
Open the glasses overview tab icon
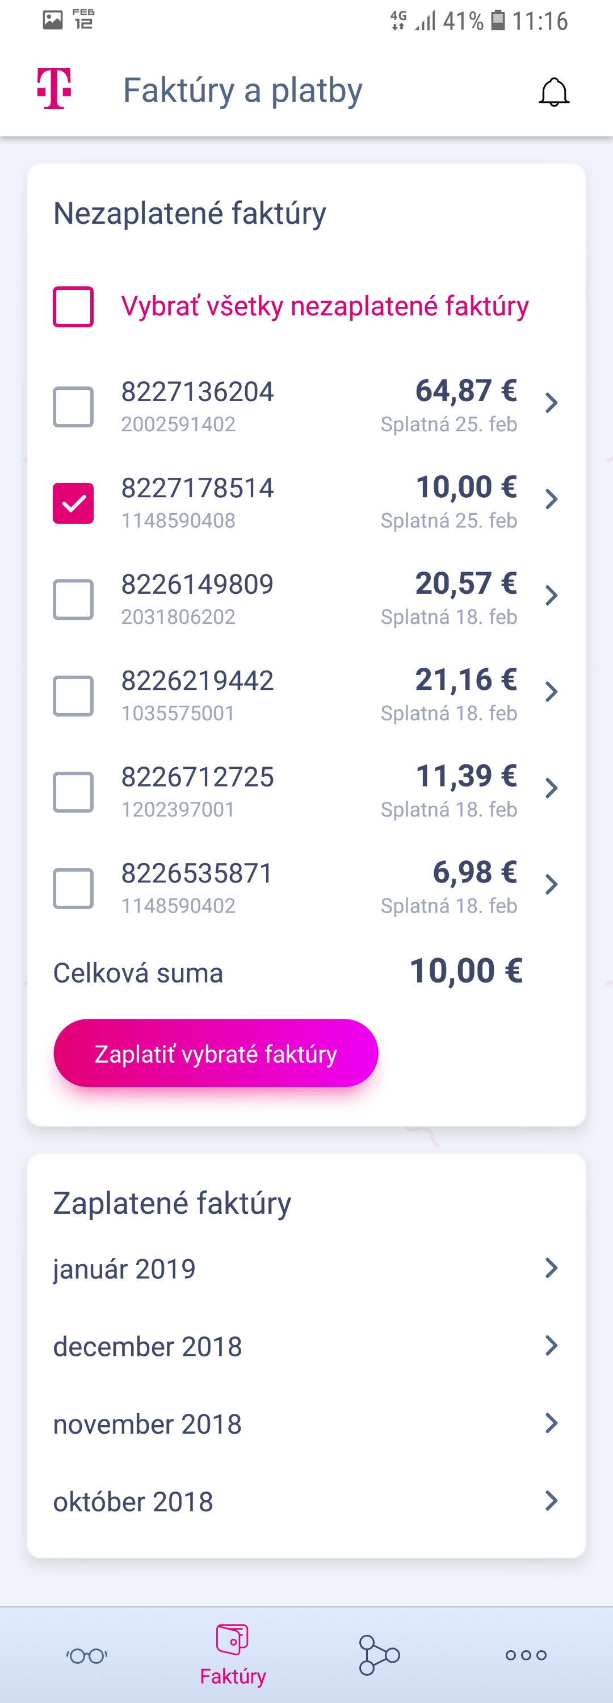[x=86, y=1655]
